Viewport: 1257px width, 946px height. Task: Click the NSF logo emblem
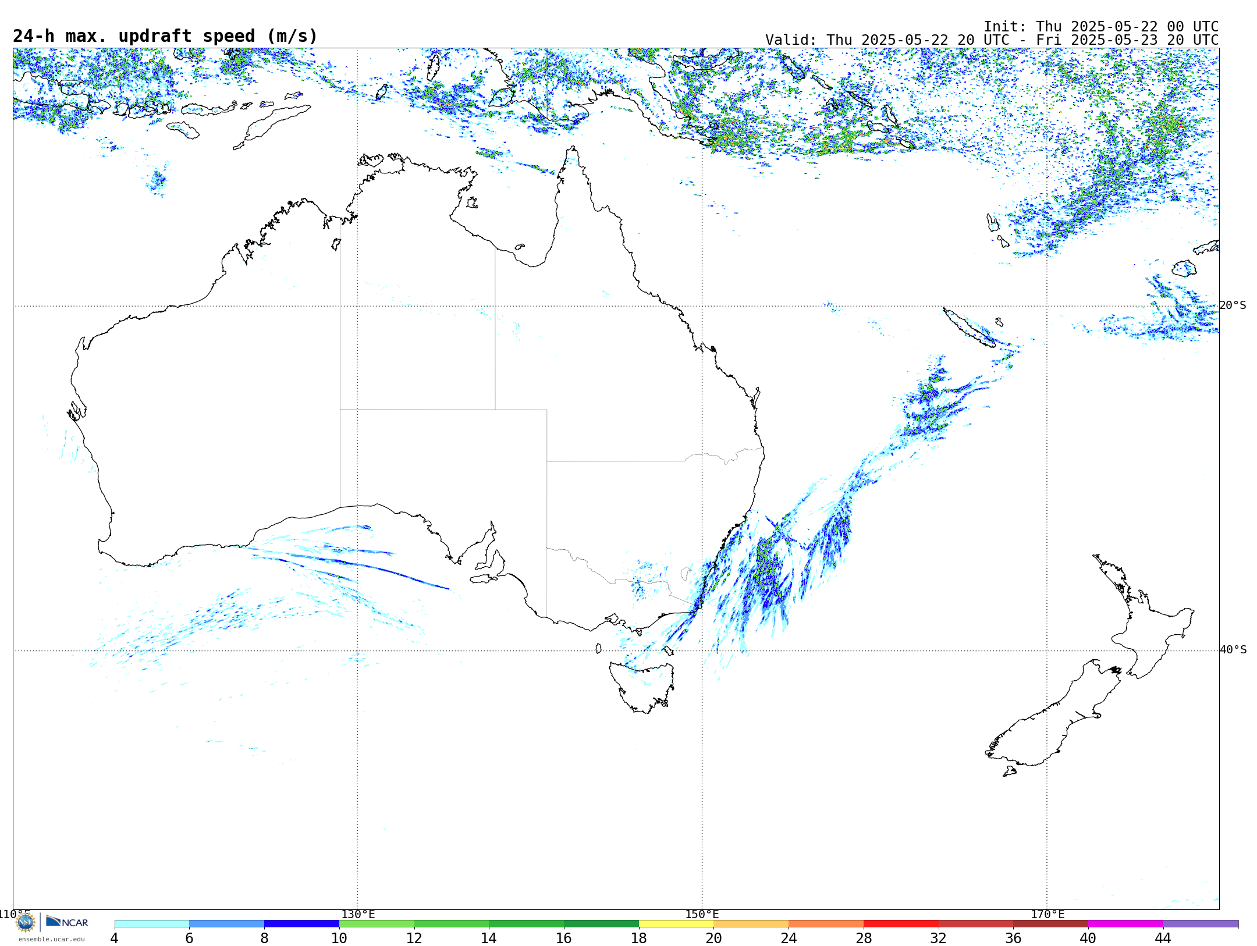[x=26, y=922]
